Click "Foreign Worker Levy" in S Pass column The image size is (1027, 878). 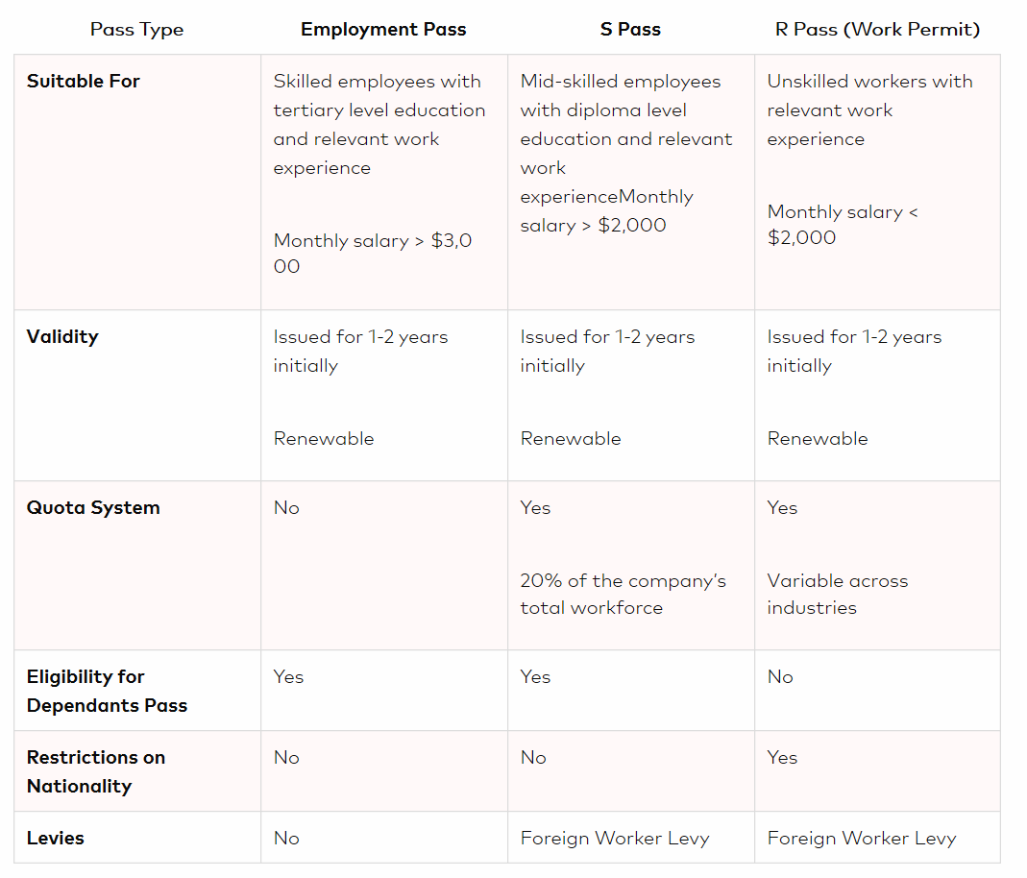[x=615, y=839]
